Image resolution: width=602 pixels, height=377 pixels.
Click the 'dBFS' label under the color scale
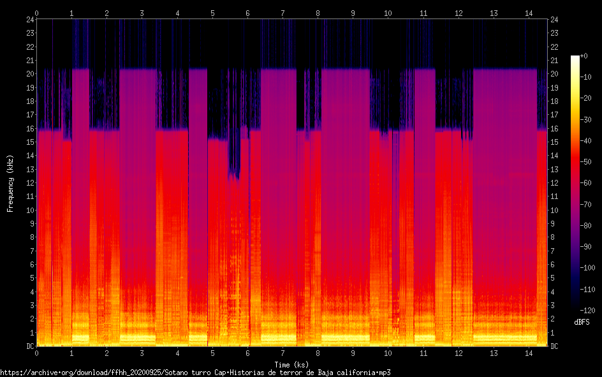point(582,322)
